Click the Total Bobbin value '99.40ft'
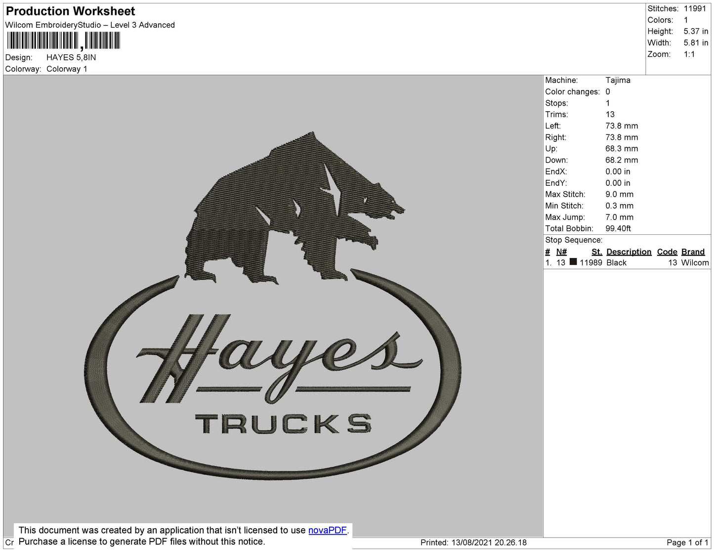 pyautogui.click(x=618, y=228)
